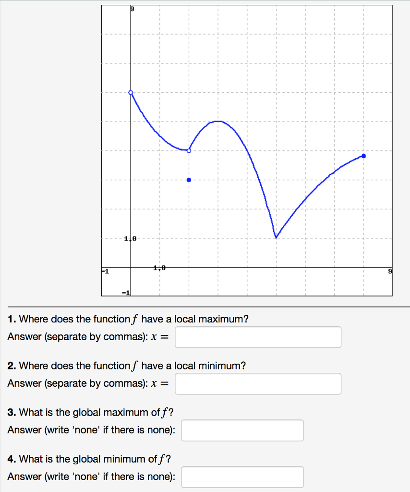This screenshot has width=410, height=492.
Task: Select the isolated filled blue dot below the curve
Action: click(x=189, y=179)
